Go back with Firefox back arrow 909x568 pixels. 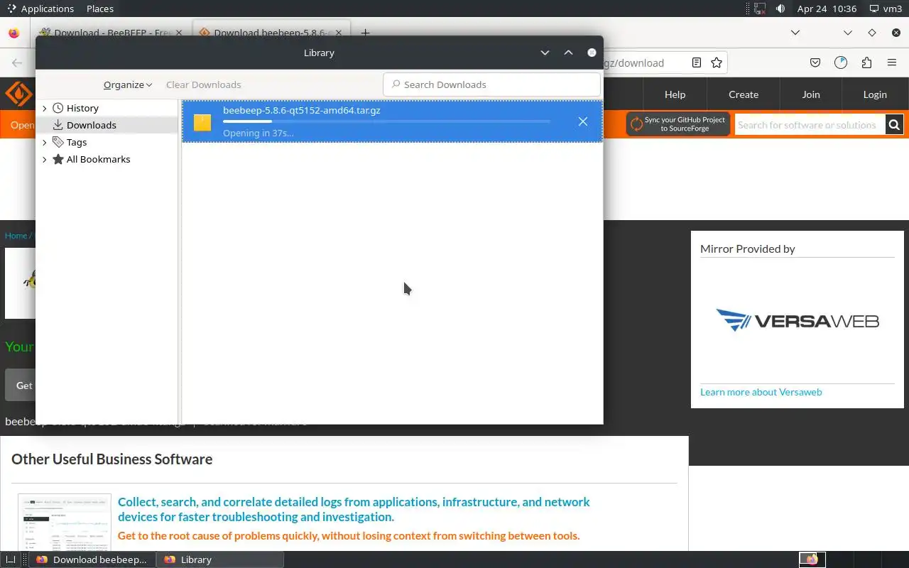17,62
